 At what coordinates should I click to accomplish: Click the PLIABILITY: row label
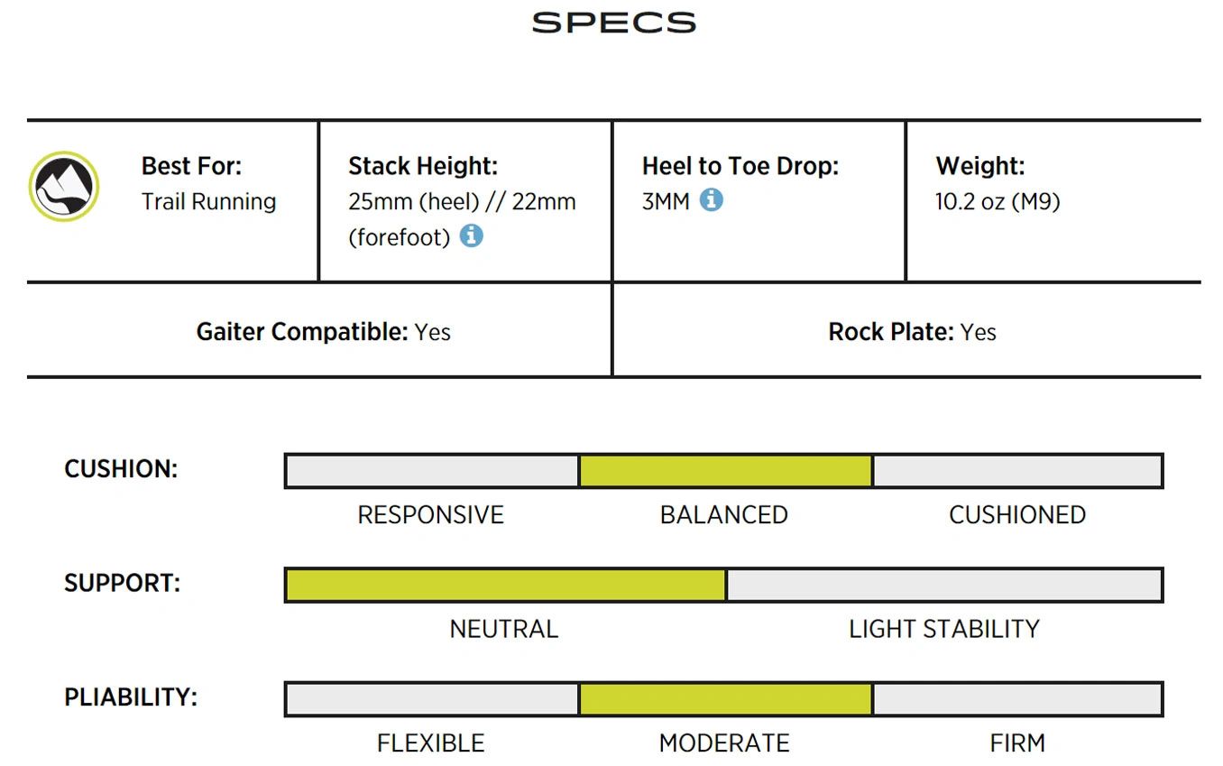coord(131,697)
